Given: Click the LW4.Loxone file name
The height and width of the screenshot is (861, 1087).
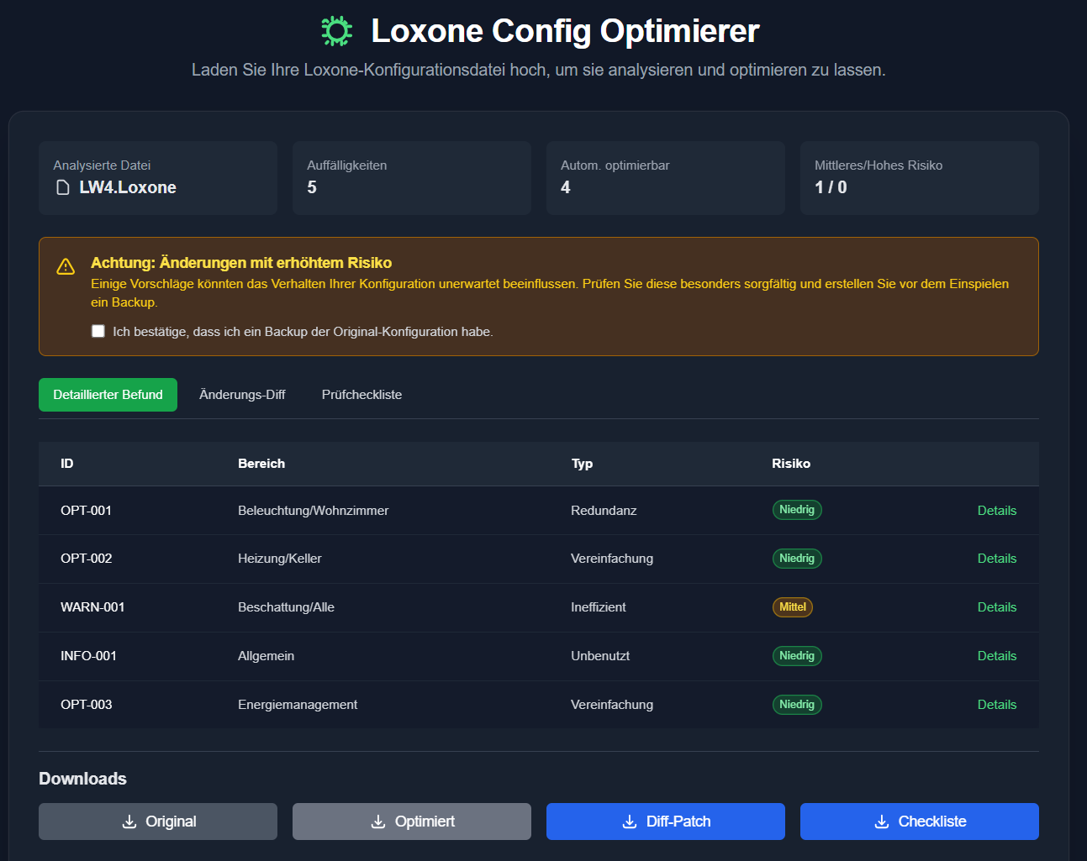Looking at the screenshot, I should 128,187.
